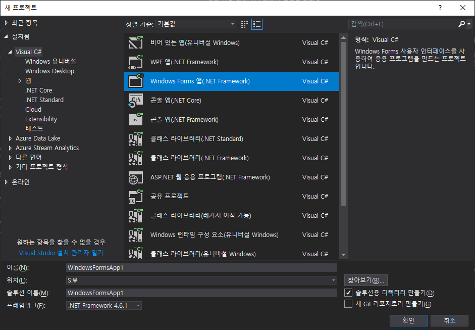Click the template list scroll up arrow
The height and width of the screenshot is (330, 475).
[x=343, y=38]
